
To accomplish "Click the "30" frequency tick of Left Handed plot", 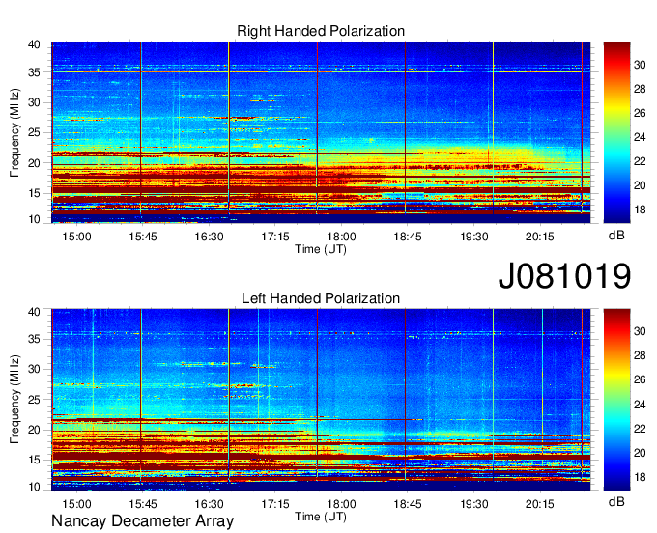I will click(x=34, y=369).
